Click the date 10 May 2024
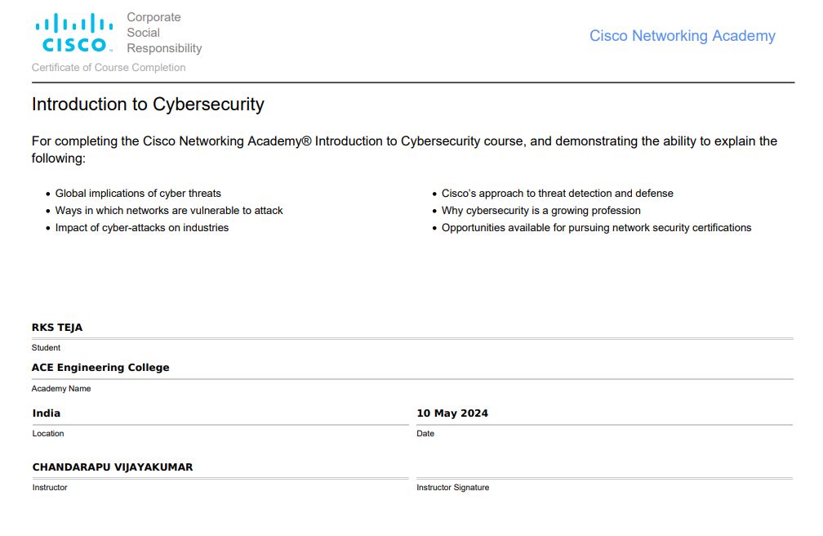The image size is (823, 536). pyautogui.click(x=452, y=413)
